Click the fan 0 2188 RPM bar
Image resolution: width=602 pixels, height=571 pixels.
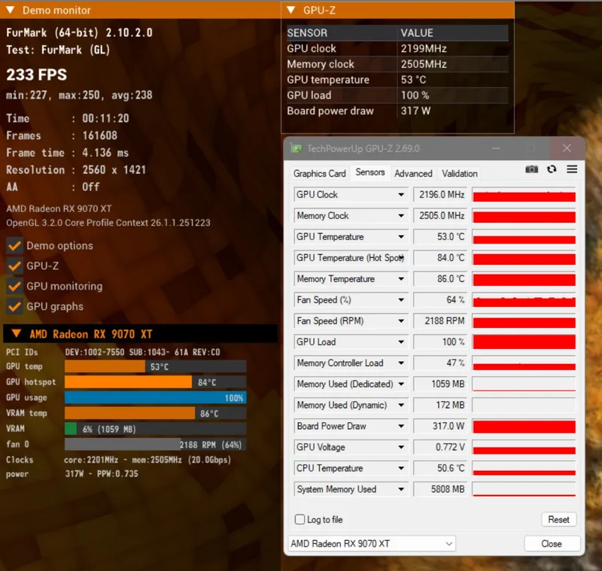tap(156, 445)
